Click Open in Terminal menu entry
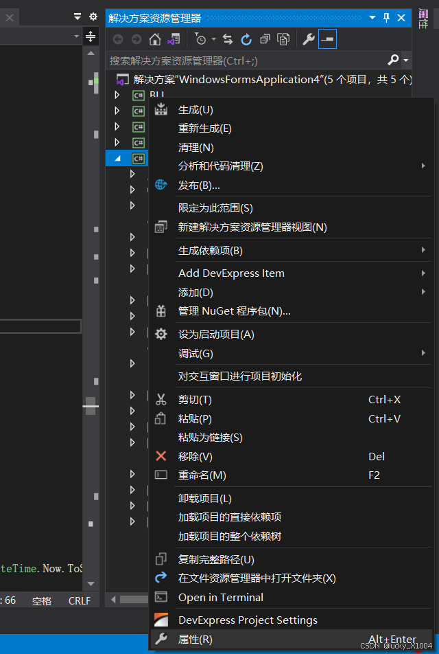 219,597
